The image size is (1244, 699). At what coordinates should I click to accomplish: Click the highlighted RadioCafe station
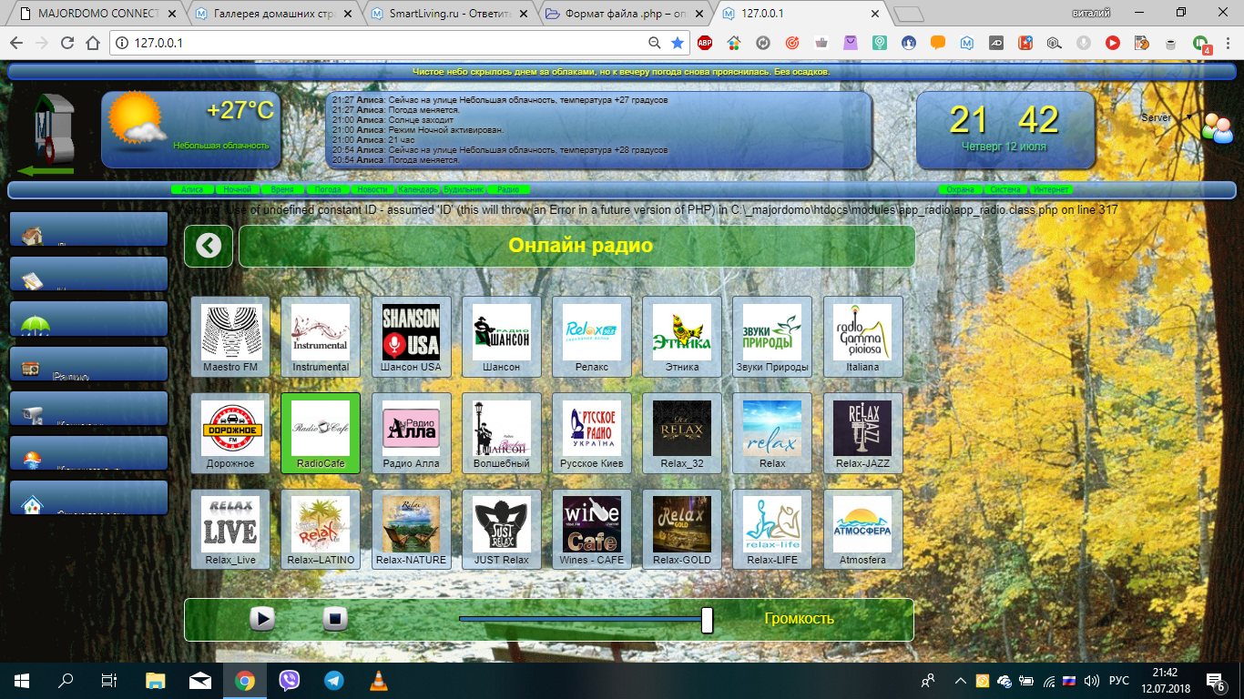[321, 433]
